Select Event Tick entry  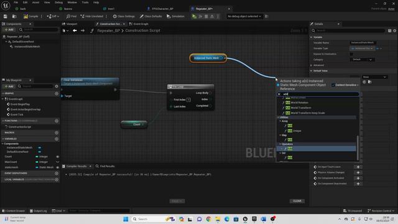(17, 114)
